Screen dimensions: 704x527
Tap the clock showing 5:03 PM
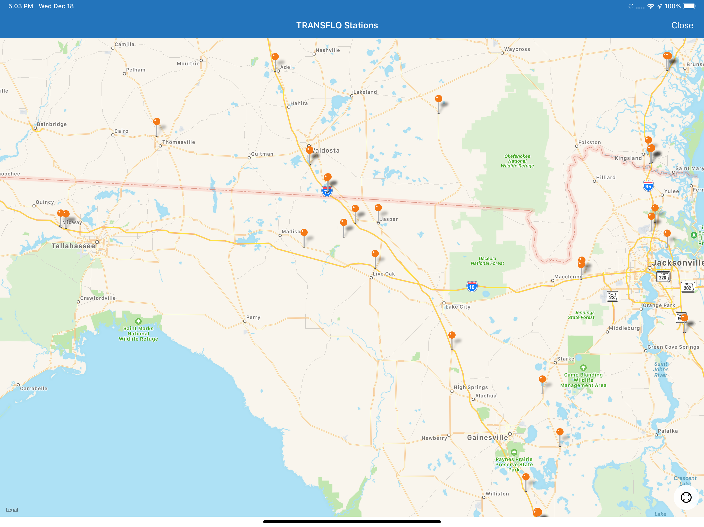coord(21,6)
